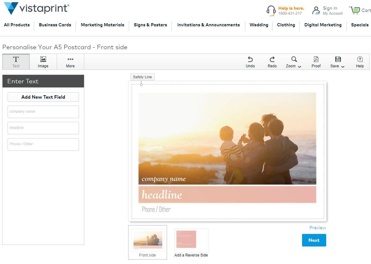Open Marketing Materials menu
Screen dimensions: 371x264
point(102,25)
